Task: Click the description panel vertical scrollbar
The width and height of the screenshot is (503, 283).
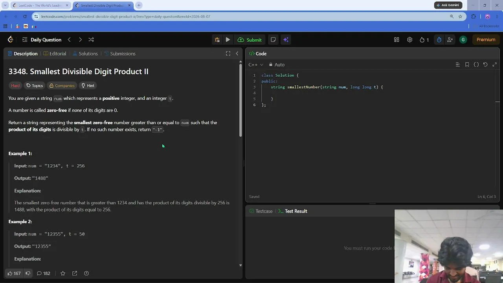Action: coord(240,100)
